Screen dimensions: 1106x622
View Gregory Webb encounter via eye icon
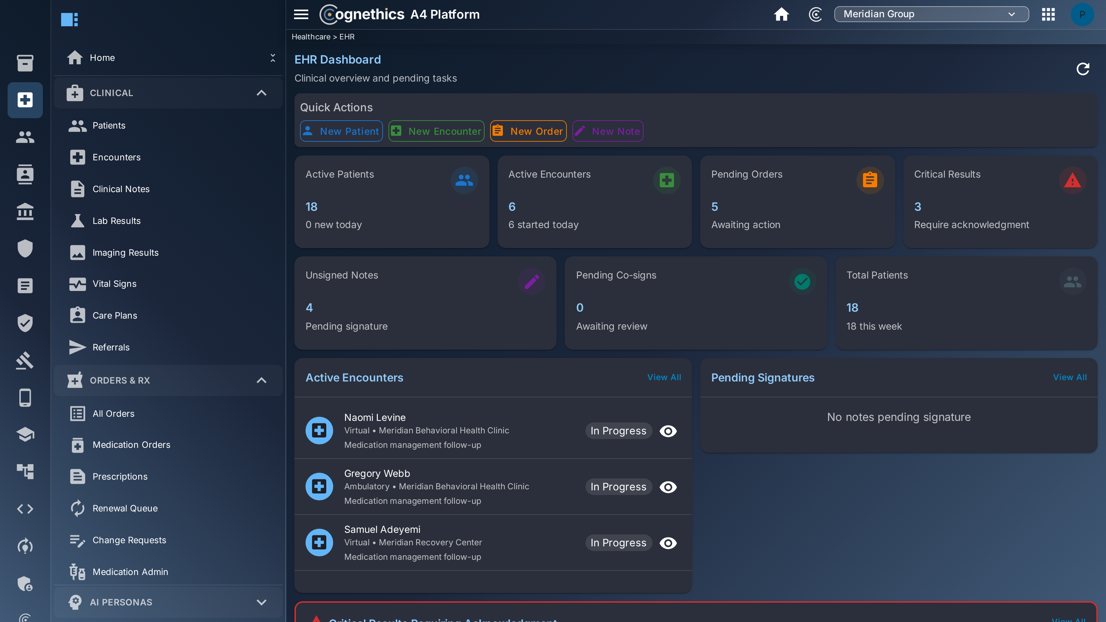point(668,487)
